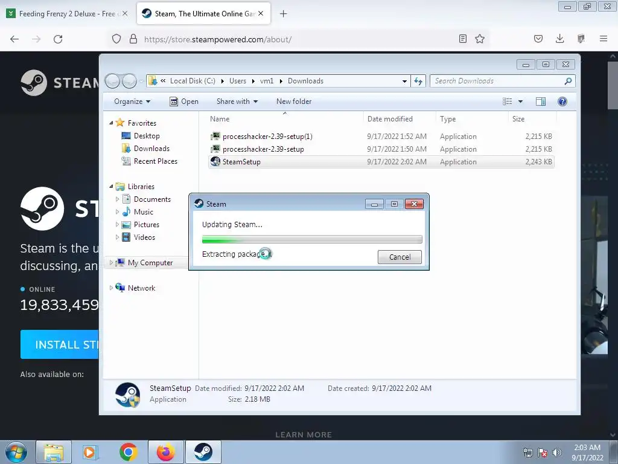The width and height of the screenshot is (618, 464).
Task: Select the SteamSetup file
Action: pos(381,162)
